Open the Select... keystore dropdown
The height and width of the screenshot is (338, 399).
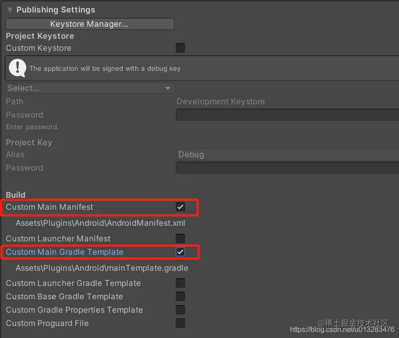click(89, 88)
